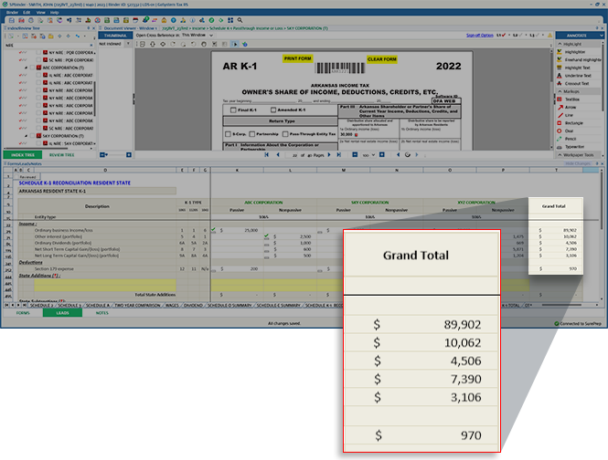The height and width of the screenshot is (460, 608).
Task: Collapse the Highlight tools section
Action: [560, 43]
